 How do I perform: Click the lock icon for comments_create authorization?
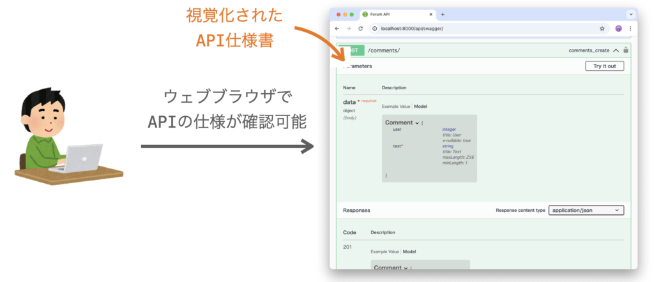coord(626,50)
